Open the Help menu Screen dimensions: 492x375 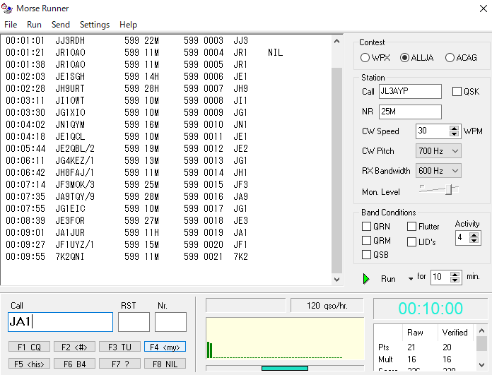(129, 25)
